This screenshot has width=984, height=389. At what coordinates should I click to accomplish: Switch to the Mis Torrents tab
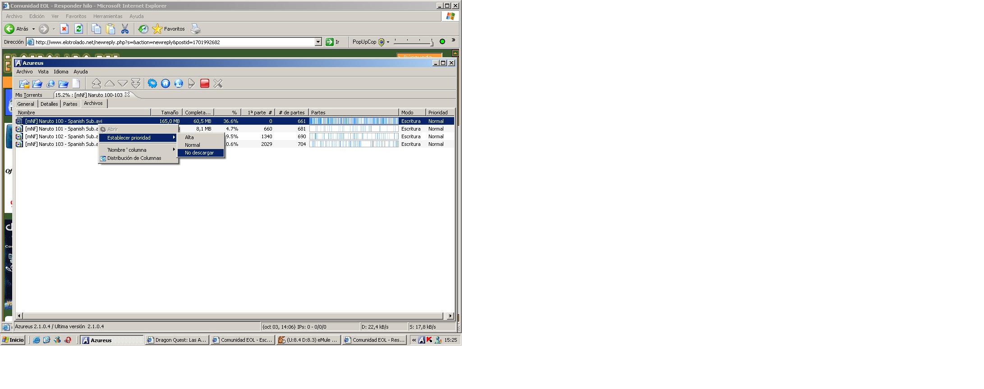point(29,95)
